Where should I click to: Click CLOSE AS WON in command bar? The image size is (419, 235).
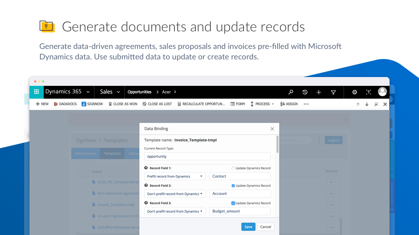pyautogui.click(x=123, y=104)
